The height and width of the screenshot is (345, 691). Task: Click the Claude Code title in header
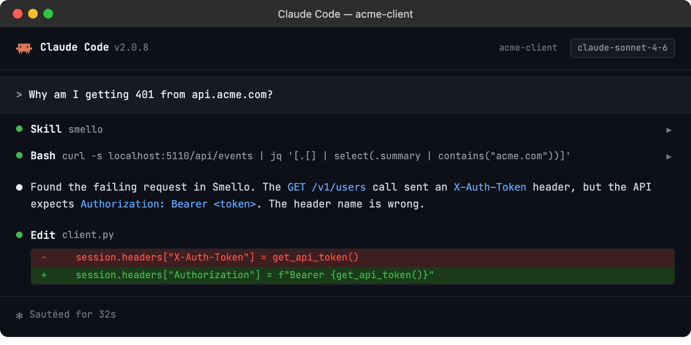pyautogui.click(x=74, y=47)
